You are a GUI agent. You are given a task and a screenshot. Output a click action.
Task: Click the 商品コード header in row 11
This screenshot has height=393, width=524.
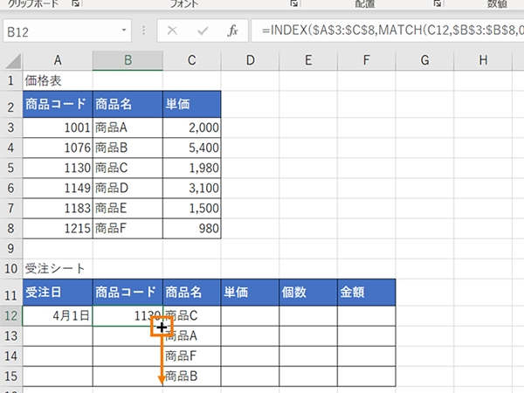(x=128, y=293)
